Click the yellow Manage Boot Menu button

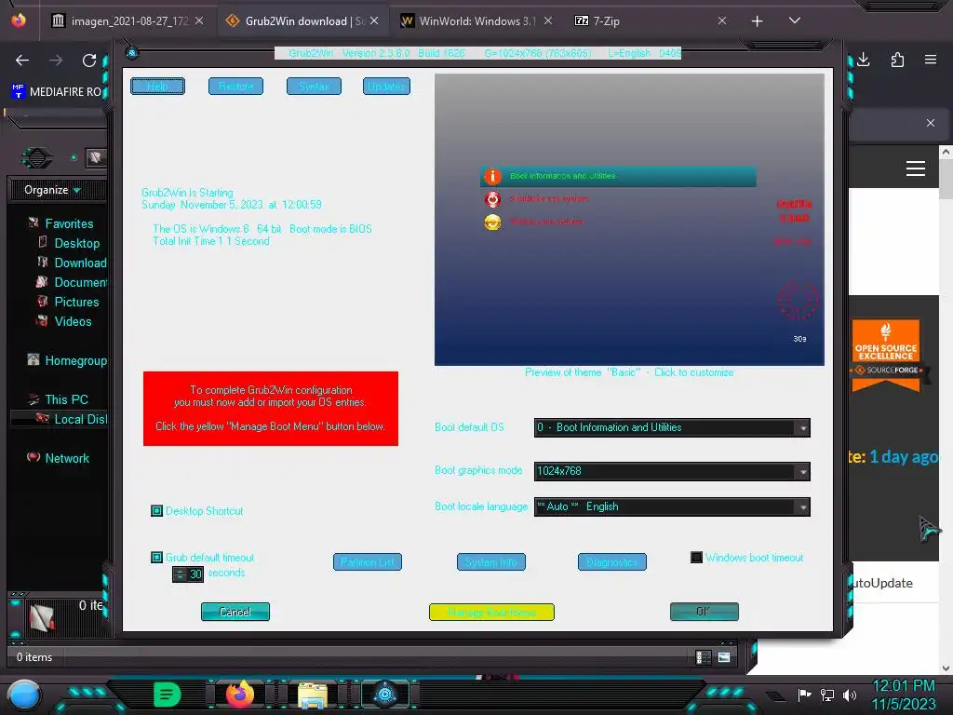point(491,613)
